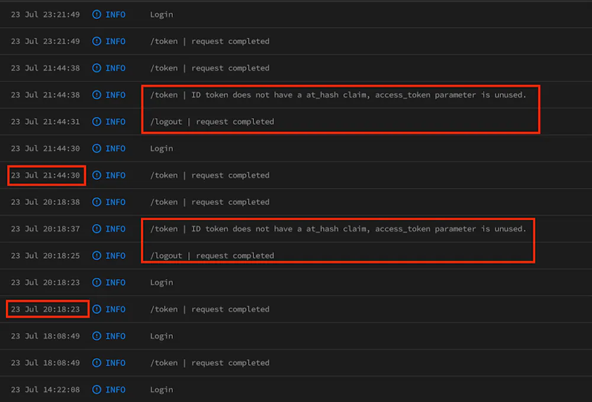This screenshot has width=592, height=402.
Task: Click timestamp "23 Jul 20:18:23" on the /token row
Action: (x=46, y=309)
